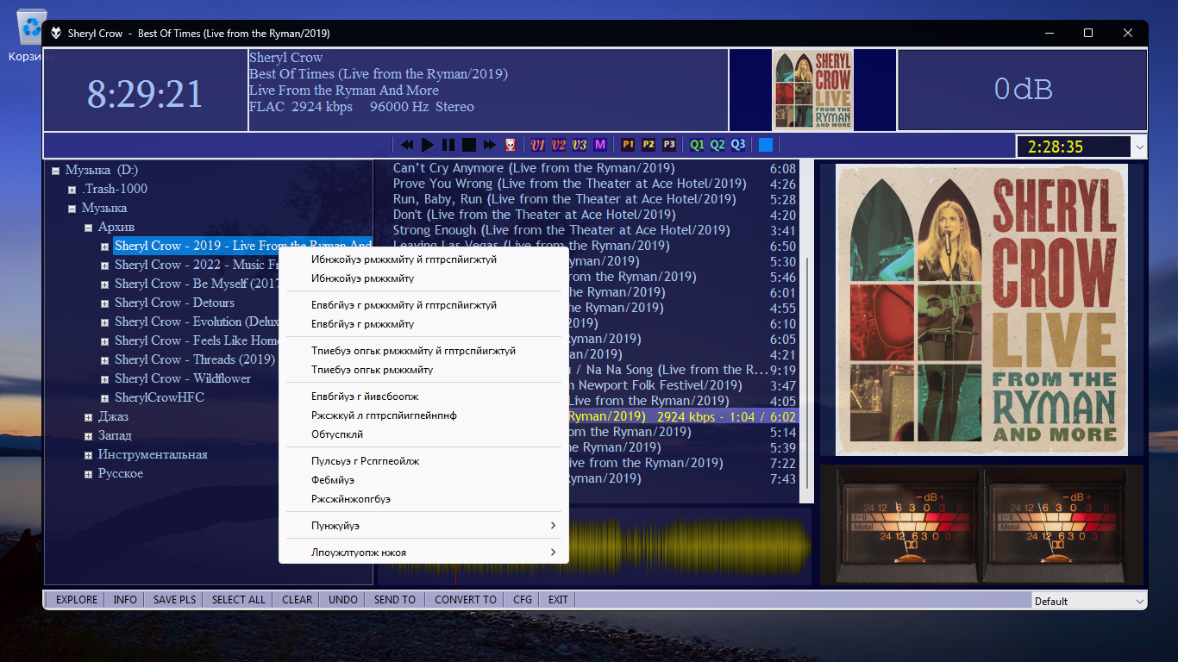Viewport: 1178px width, 662px height.
Task: Switch to the V1 view preset
Action: (538, 145)
